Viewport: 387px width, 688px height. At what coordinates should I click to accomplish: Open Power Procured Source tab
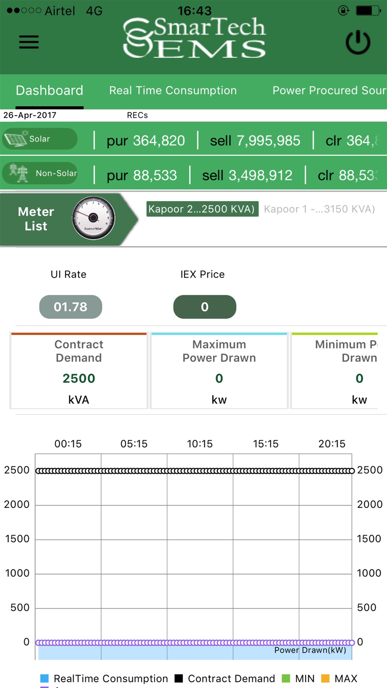[x=329, y=91]
